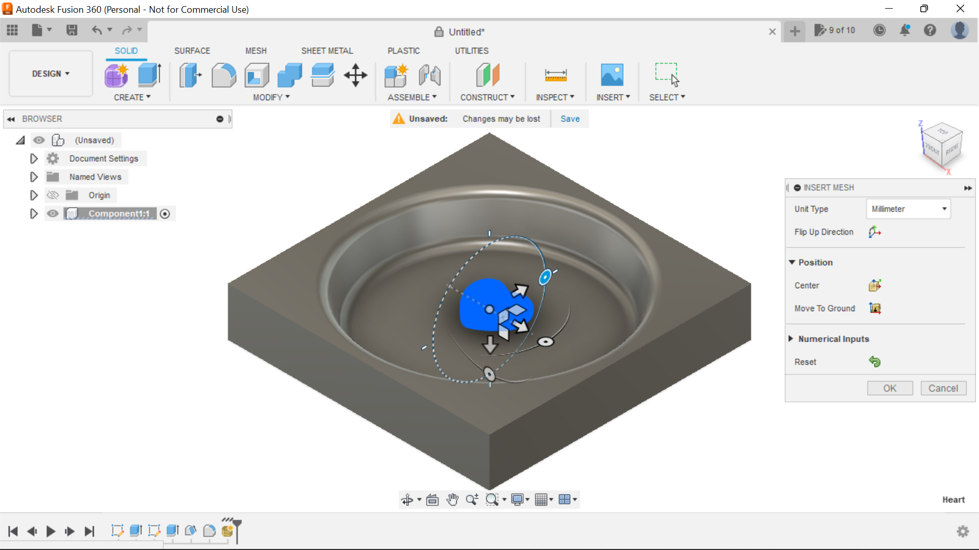Toggle visibility of the Unsaved root document
The width and height of the screenshot is (979, 550).
coord(39,140)
